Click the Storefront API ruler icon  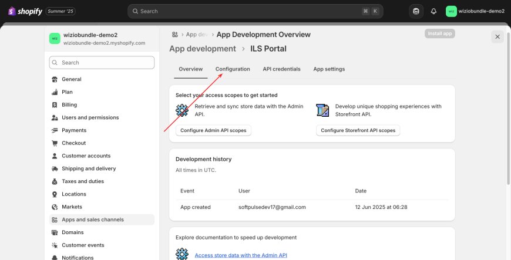tap(322, 110)
